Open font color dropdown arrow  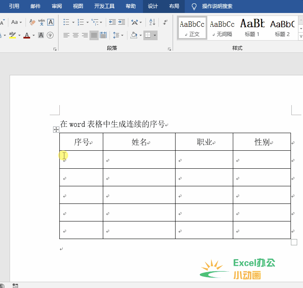click(33, 35)
